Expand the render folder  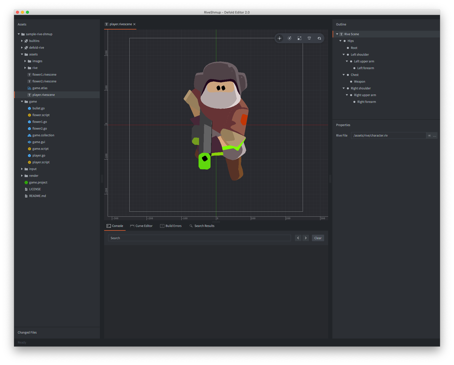click(x=22, y=176)
